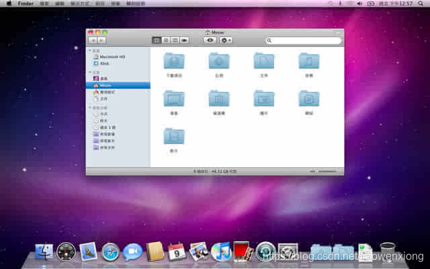This screenshot has height=269, width=430.
Task: Launch Photo Booth from the Dock
Action: coord(243,251)
